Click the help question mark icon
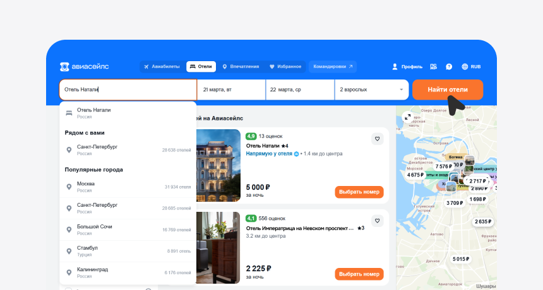 click(449, 67)
